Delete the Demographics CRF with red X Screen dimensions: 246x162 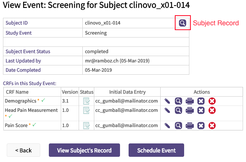212,101
